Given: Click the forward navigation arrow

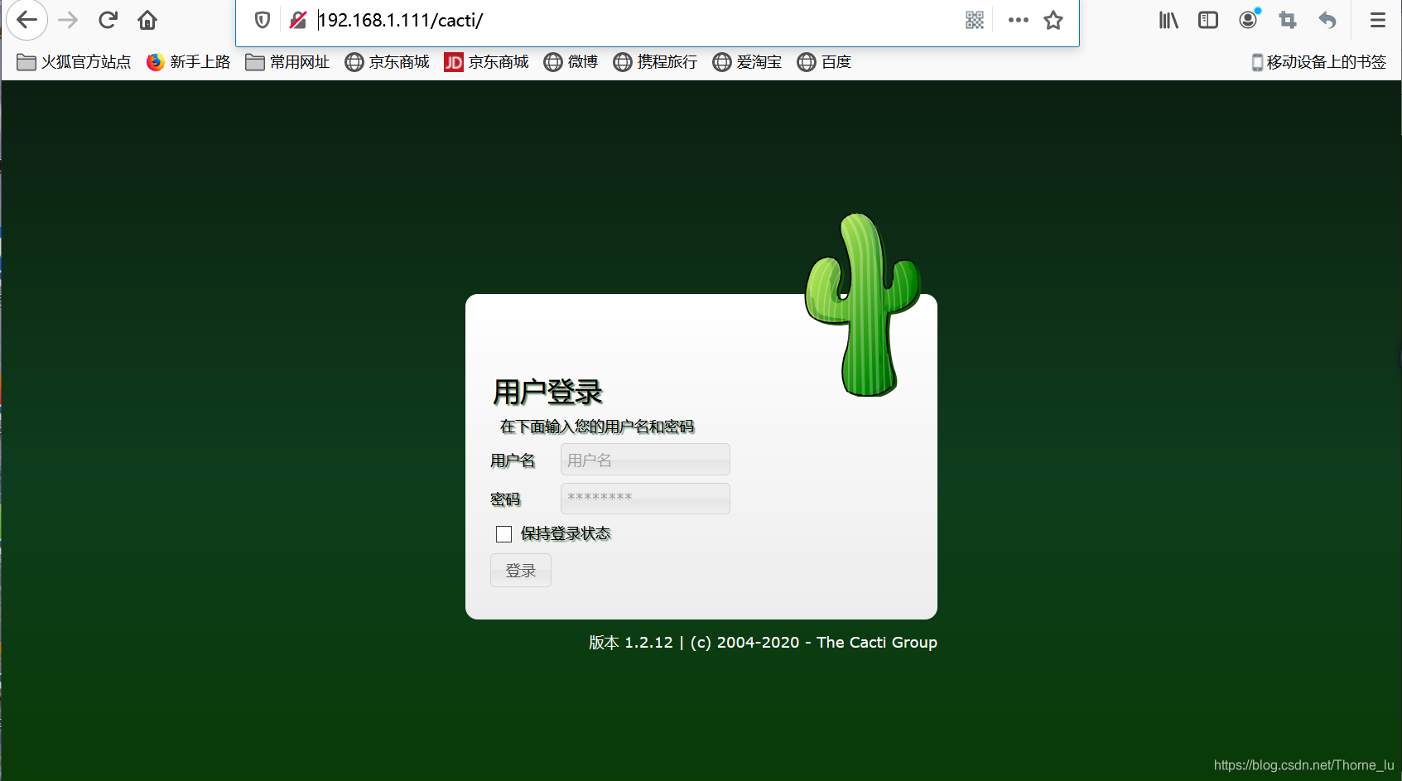Looking at the screenshot, I should tap(69, 20).
